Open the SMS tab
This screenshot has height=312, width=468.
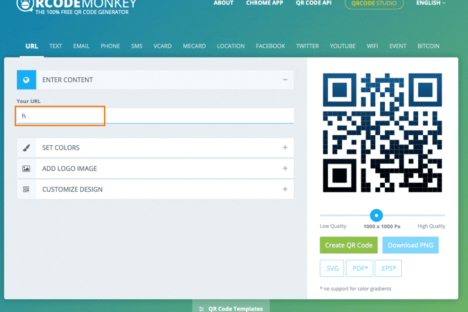[137, 46]
